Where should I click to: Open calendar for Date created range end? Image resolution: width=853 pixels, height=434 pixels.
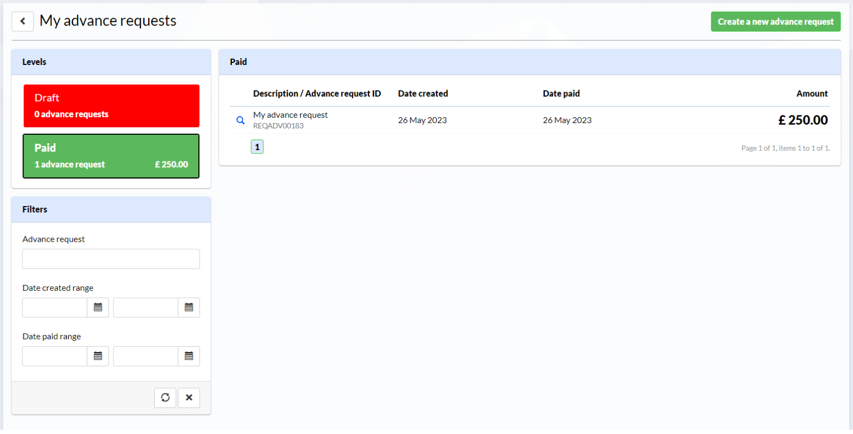(x=189, y=308)
